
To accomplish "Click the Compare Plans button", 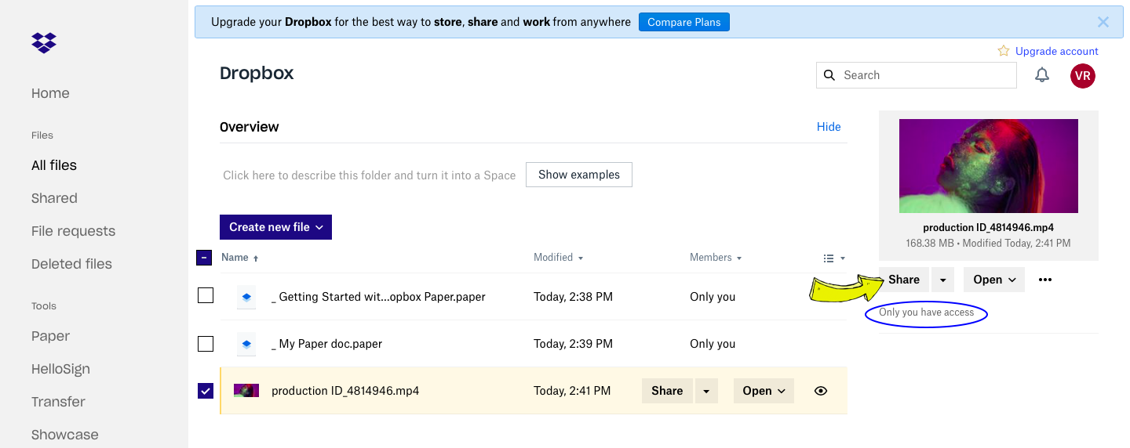I will tap(684, 22).
